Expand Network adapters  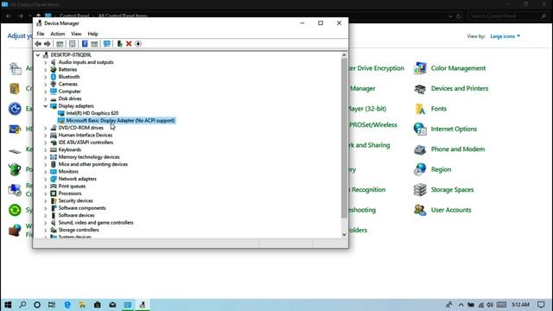46,179
